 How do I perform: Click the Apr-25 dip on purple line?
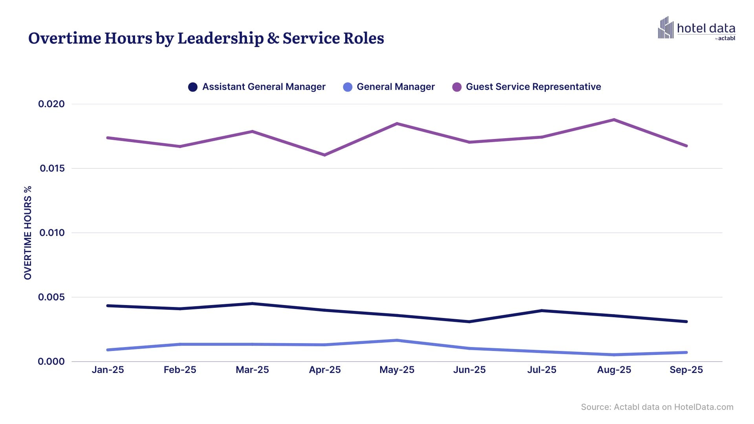point(325,155)
